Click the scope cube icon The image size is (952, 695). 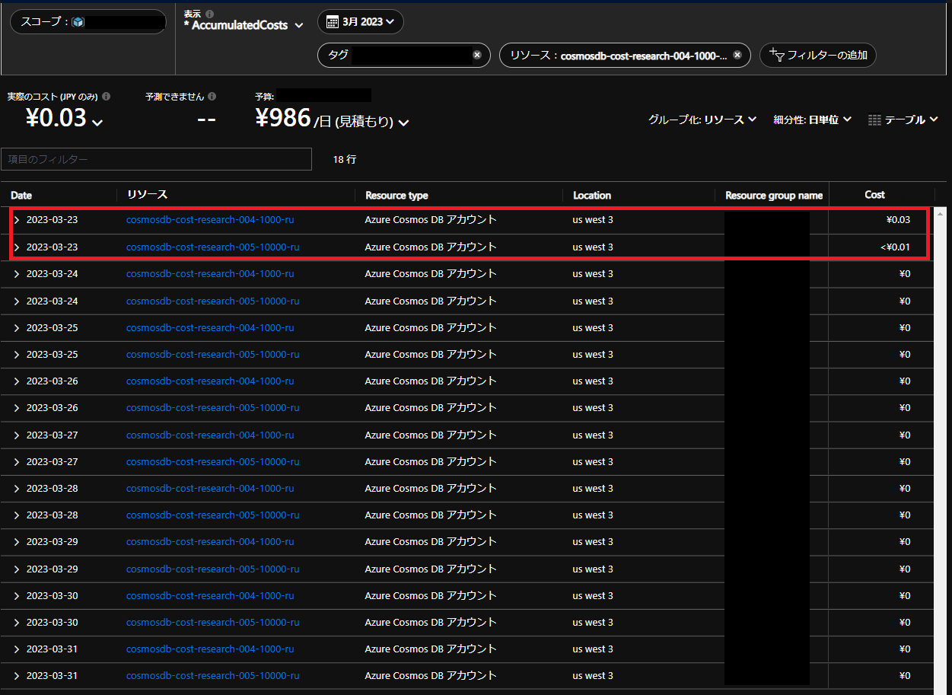click(x=78, y=22)
